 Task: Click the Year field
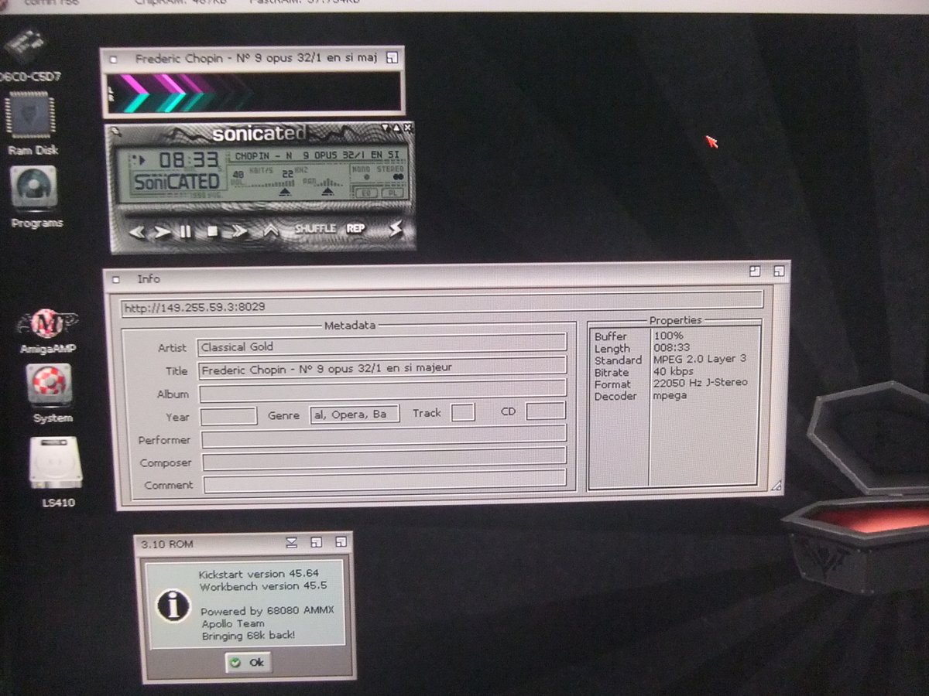pos(228,416)
